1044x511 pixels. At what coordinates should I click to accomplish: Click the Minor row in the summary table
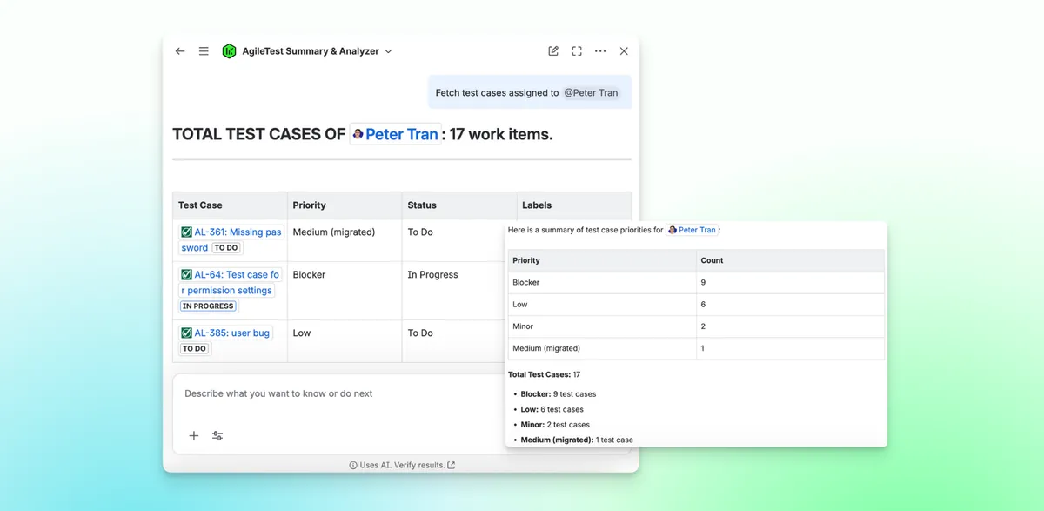(696, 326)
